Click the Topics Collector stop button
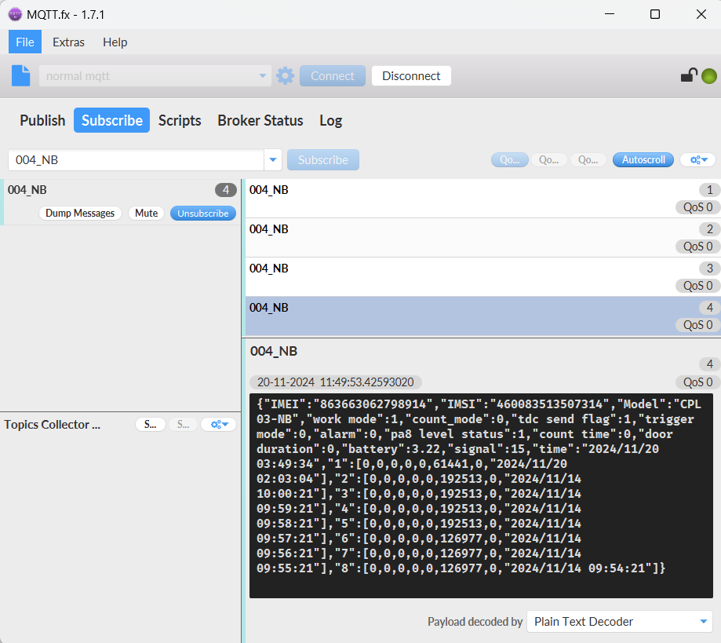 click(183, 425)
